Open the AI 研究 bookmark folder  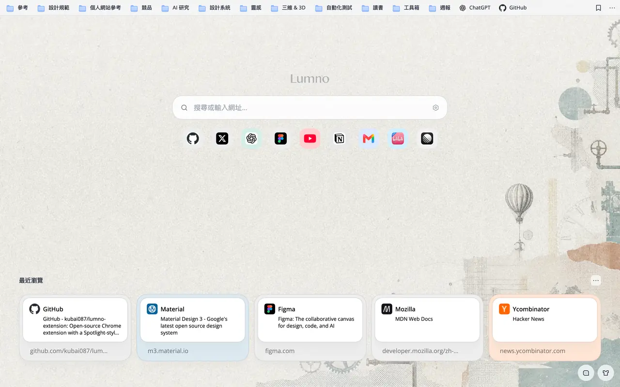[x=175, y=8]
